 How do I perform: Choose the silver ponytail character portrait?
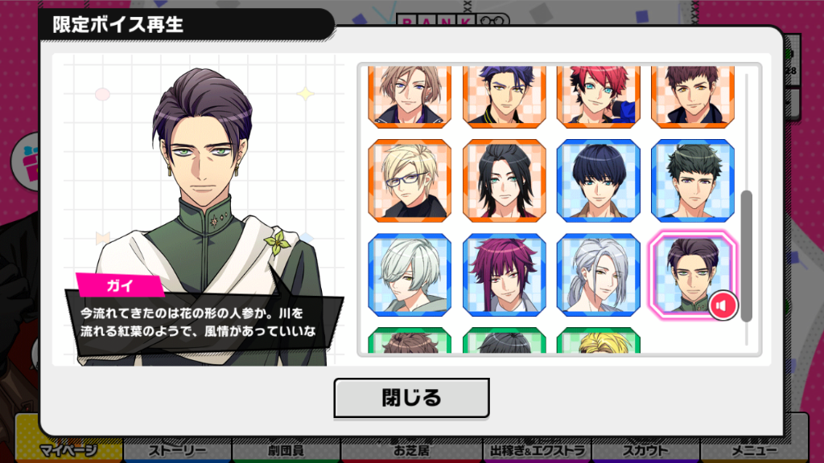point(599,275)
